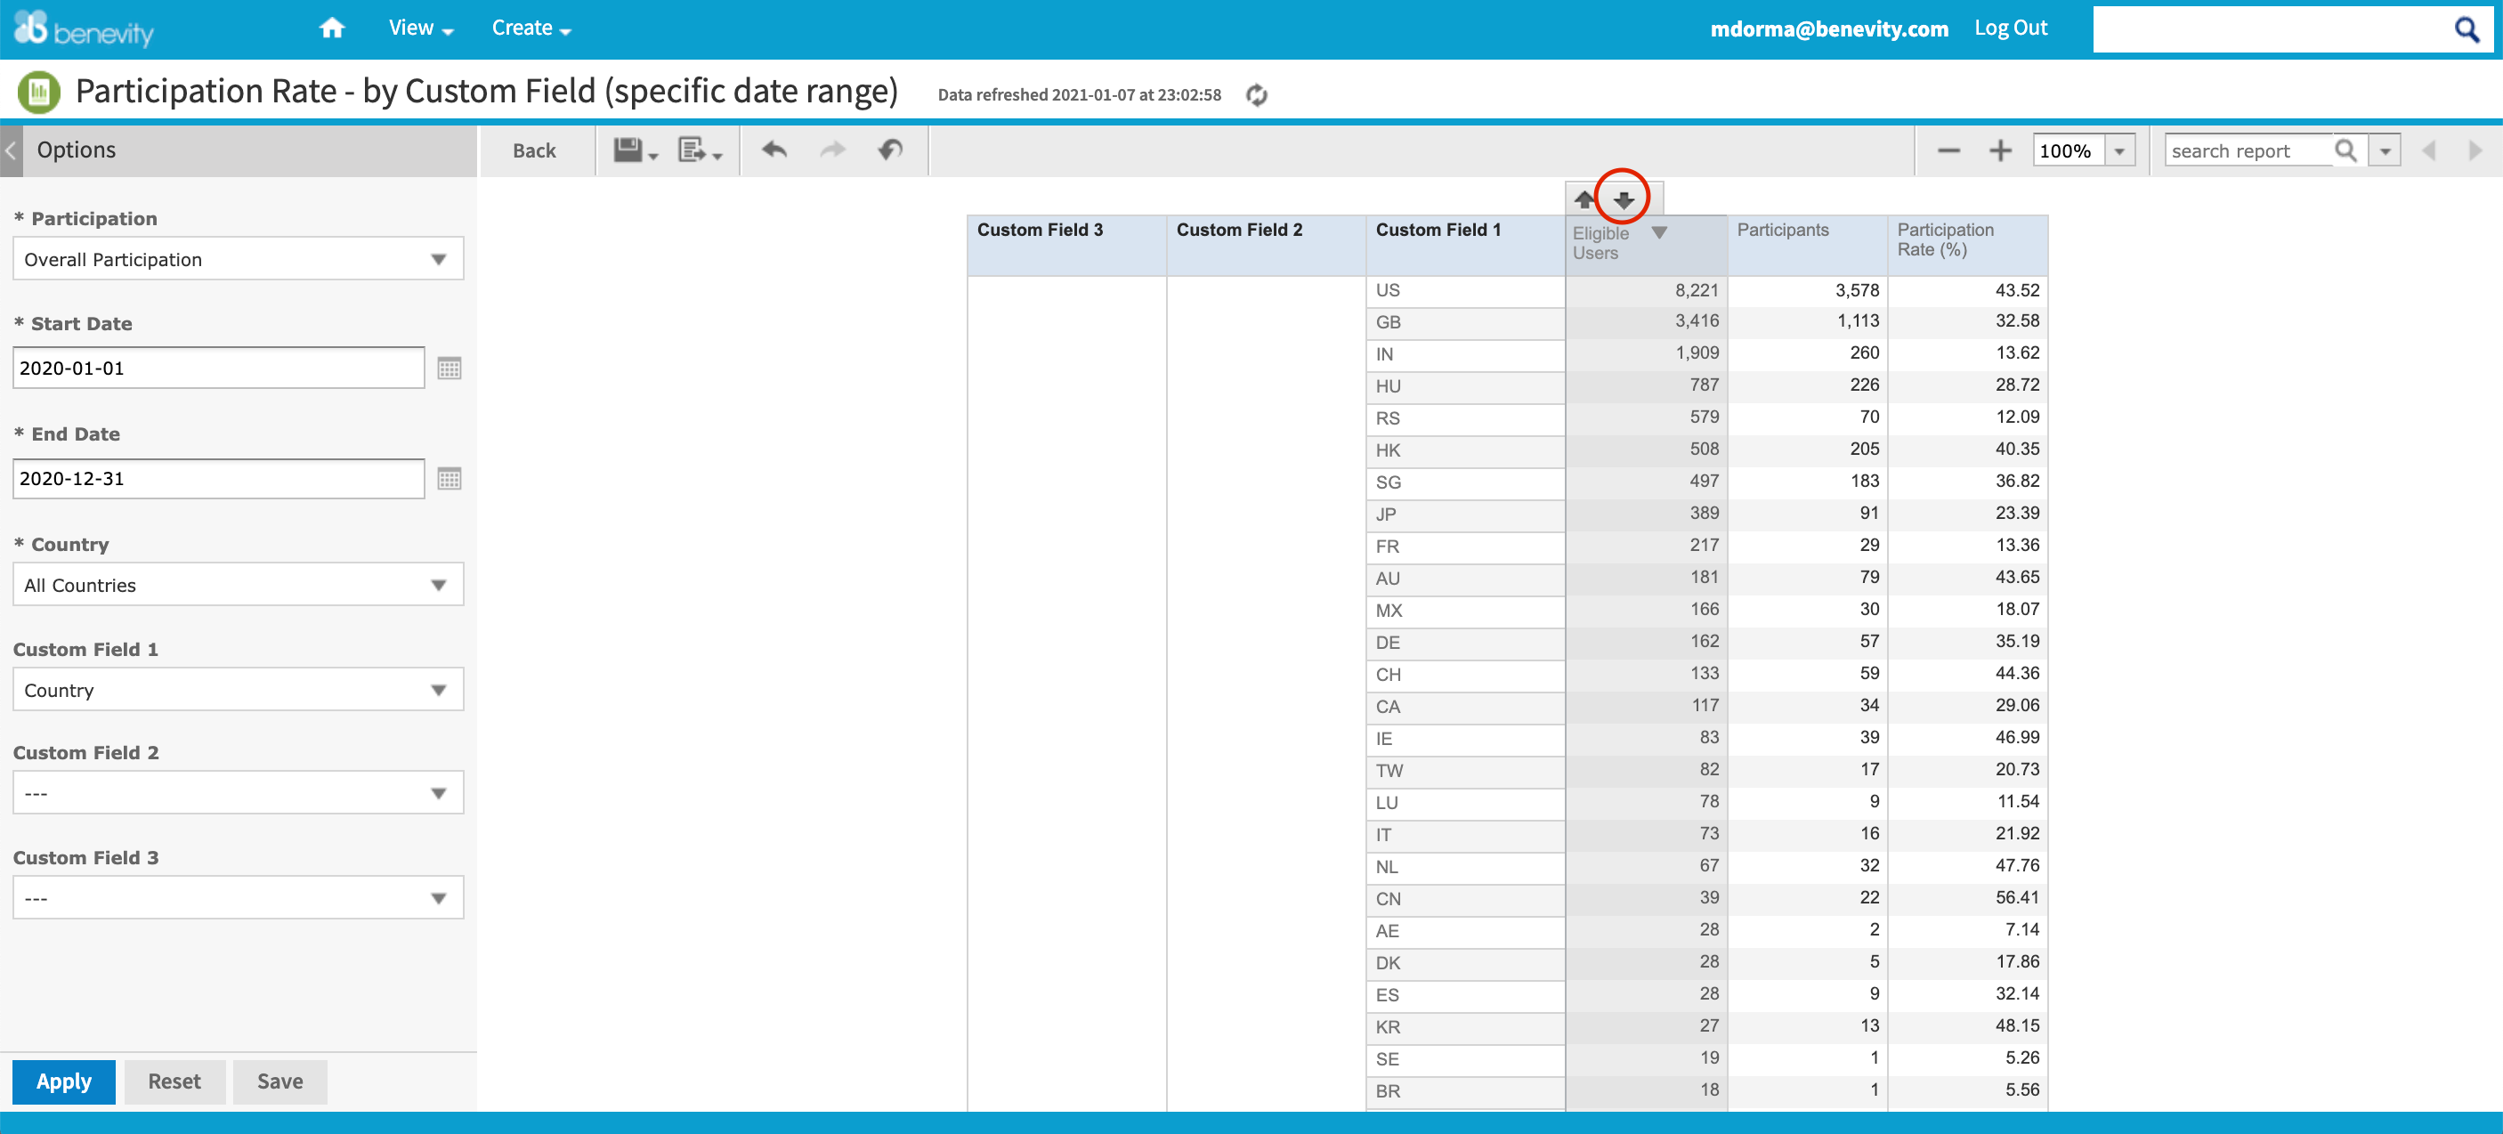Open zoom percentage dropdown
The width and height of the screenshot is (2503, 1134).
click(x=2119, y=151)
